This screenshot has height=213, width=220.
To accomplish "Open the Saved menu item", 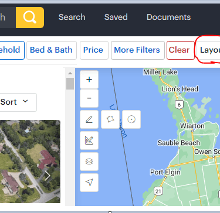I will pos(116,17).
